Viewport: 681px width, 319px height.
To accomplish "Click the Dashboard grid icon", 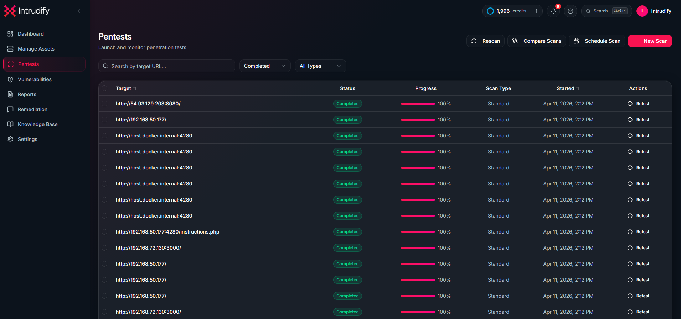I will [10, 34].
